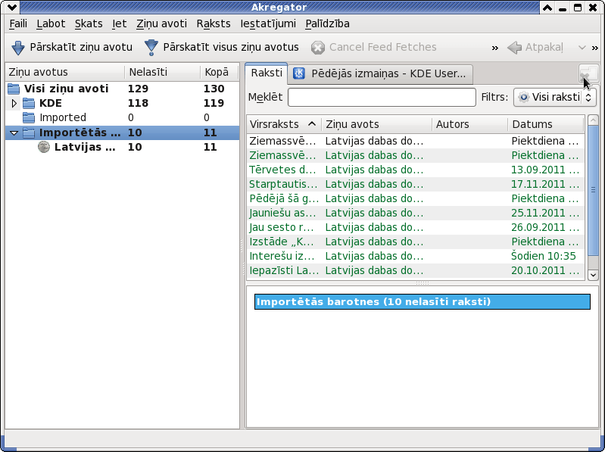Shade the window with title bar up arrow

(547, 7)
